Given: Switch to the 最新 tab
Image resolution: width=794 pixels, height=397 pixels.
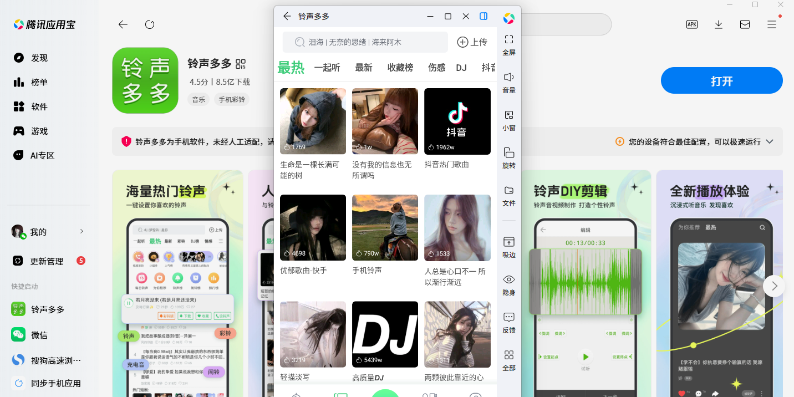Looking at the screenshot, I should [364, 68].
